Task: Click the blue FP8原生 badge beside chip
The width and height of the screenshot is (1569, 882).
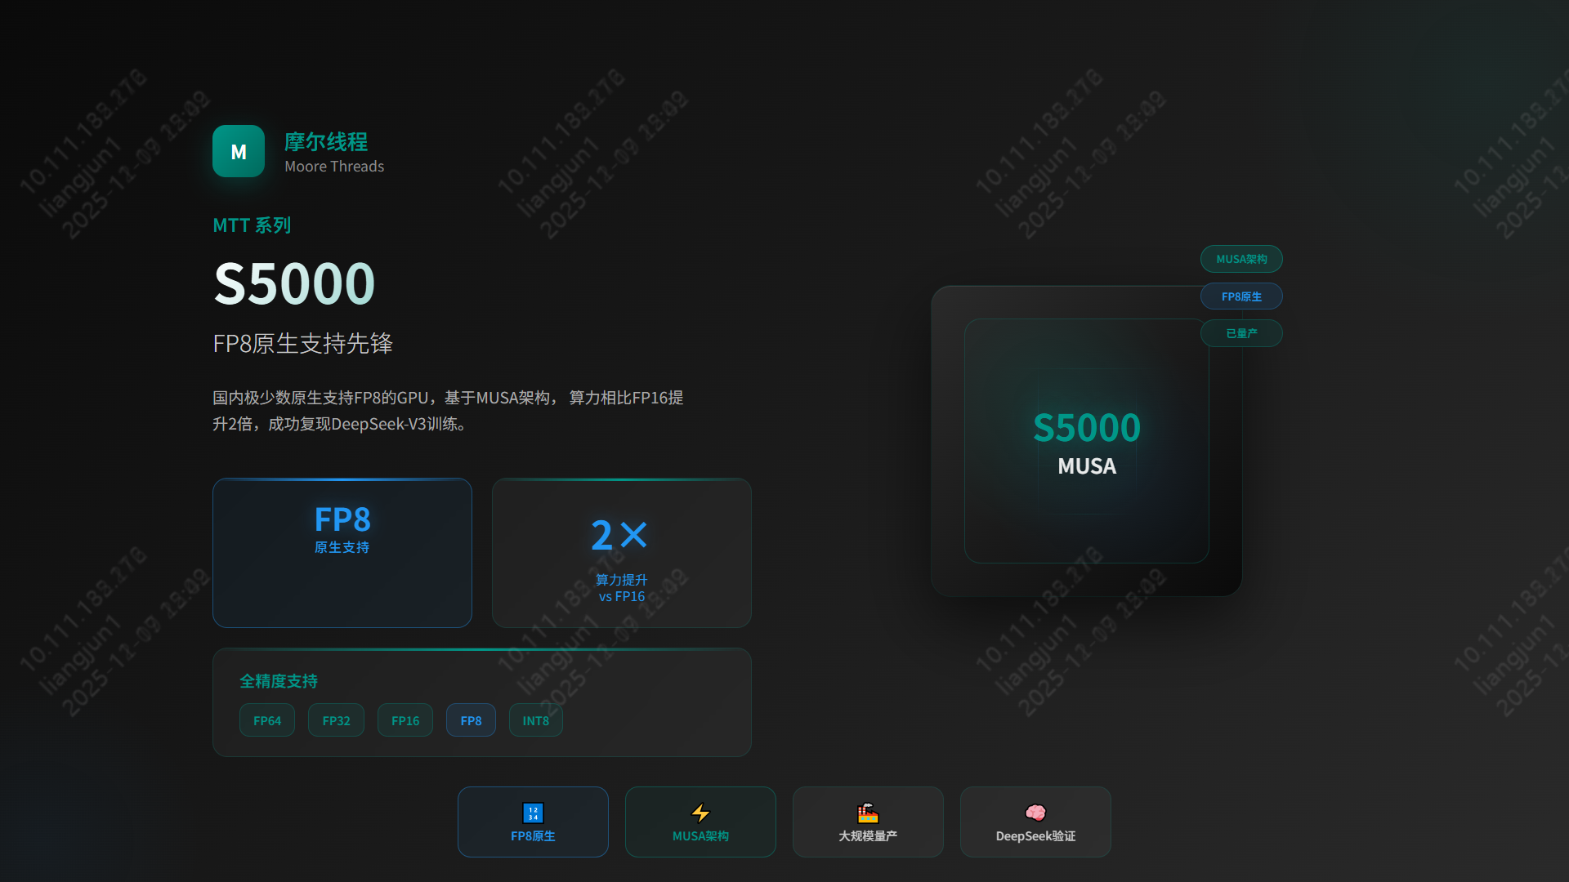Action: [1241, 296]
